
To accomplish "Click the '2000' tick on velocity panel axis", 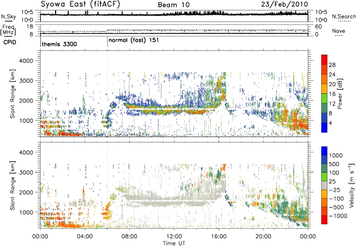I will (x=26, y=192).
